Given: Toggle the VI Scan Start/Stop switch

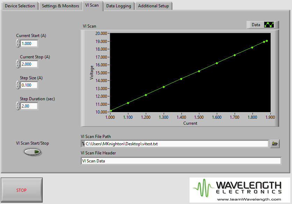Looking at the screenshot, I should click(33, 152).
